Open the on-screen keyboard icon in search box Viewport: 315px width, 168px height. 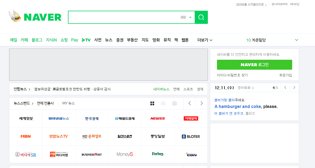183,17
